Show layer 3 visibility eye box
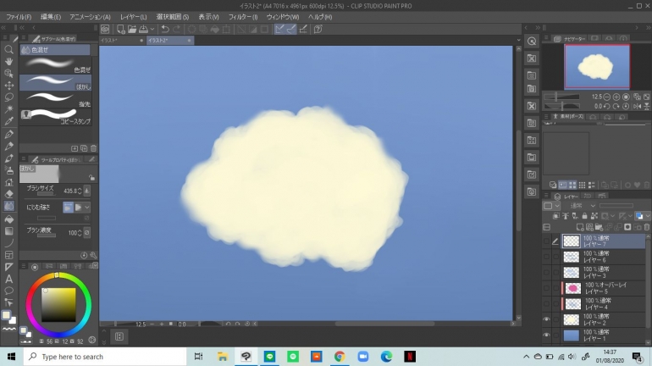Screen dimensions: 652x366 click(546, 273)
